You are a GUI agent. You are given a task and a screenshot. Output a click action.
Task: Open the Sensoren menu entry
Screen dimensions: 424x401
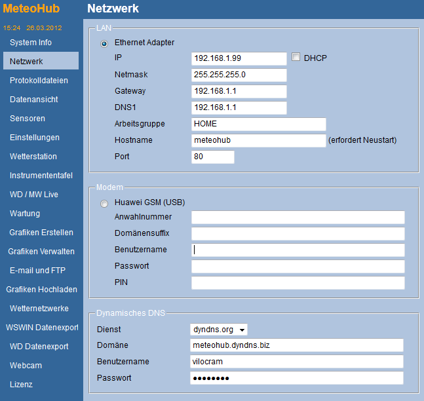28,119
